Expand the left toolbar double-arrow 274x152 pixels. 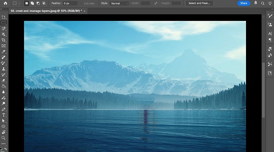point(2,9)
